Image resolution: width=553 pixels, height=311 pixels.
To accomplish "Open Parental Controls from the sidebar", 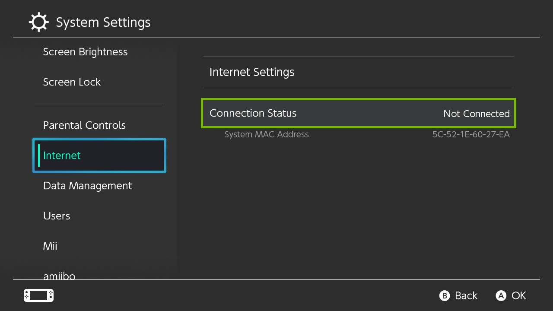I will [84, 125].
